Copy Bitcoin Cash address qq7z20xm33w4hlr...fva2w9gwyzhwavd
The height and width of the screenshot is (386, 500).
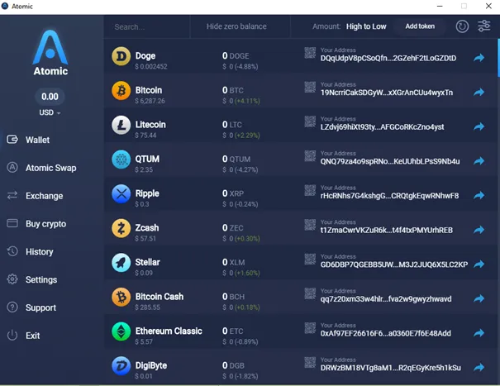386,299
